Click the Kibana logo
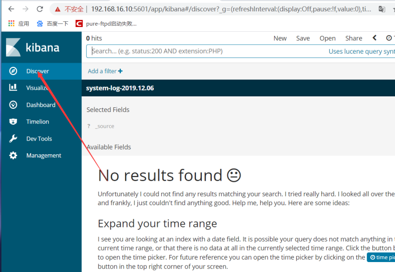395x272 pixels. [33, 47]
